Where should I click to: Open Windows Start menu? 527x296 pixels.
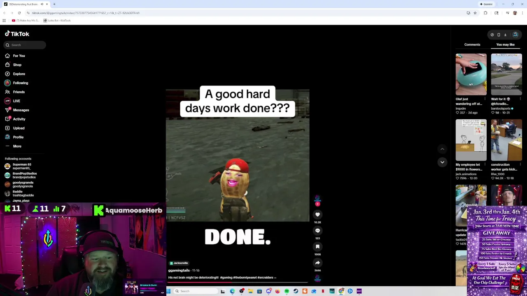pyautogui.click(x=168, y=291)
